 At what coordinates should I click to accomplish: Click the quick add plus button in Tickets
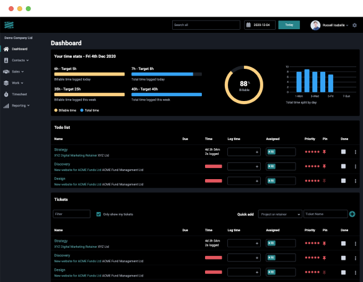pos(352,214)
